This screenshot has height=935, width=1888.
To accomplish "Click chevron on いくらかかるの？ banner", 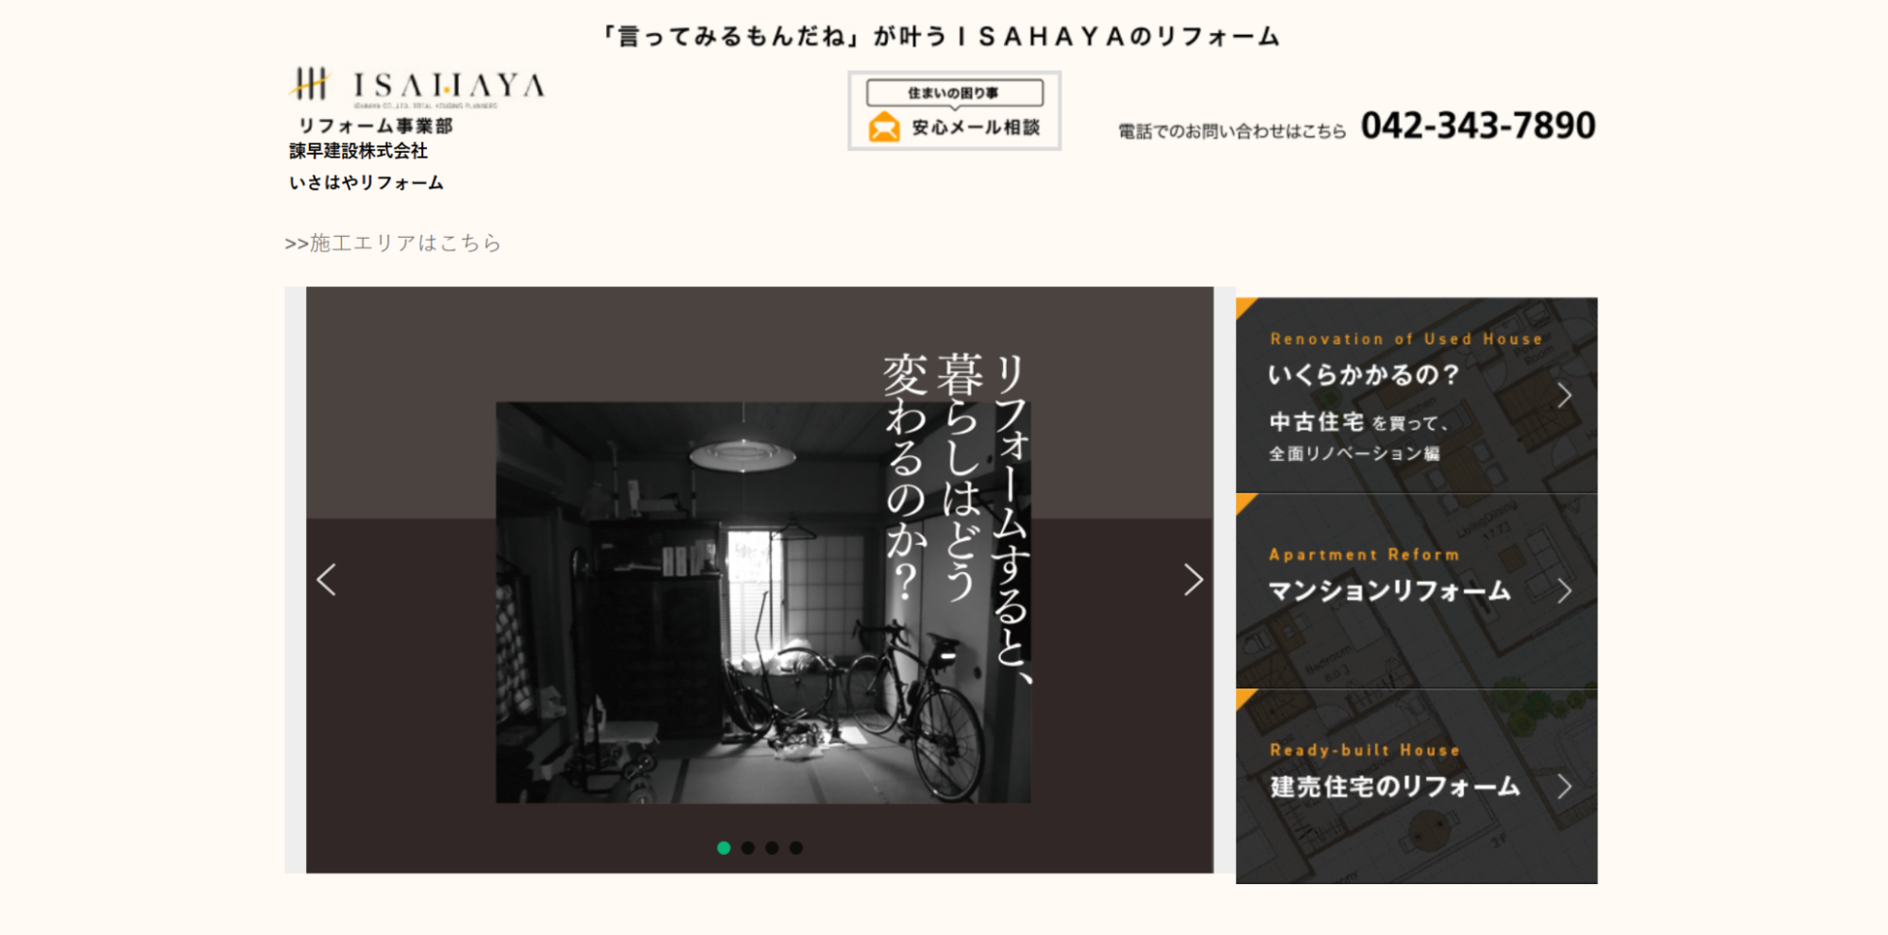I will coord(1564,396).
